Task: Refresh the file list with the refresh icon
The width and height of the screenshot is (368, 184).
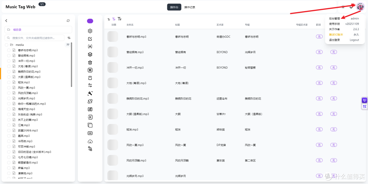Action: coord(68,21)
